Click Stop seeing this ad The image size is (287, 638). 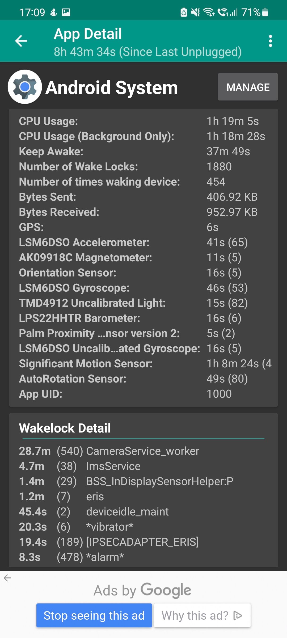pos(94,615)
